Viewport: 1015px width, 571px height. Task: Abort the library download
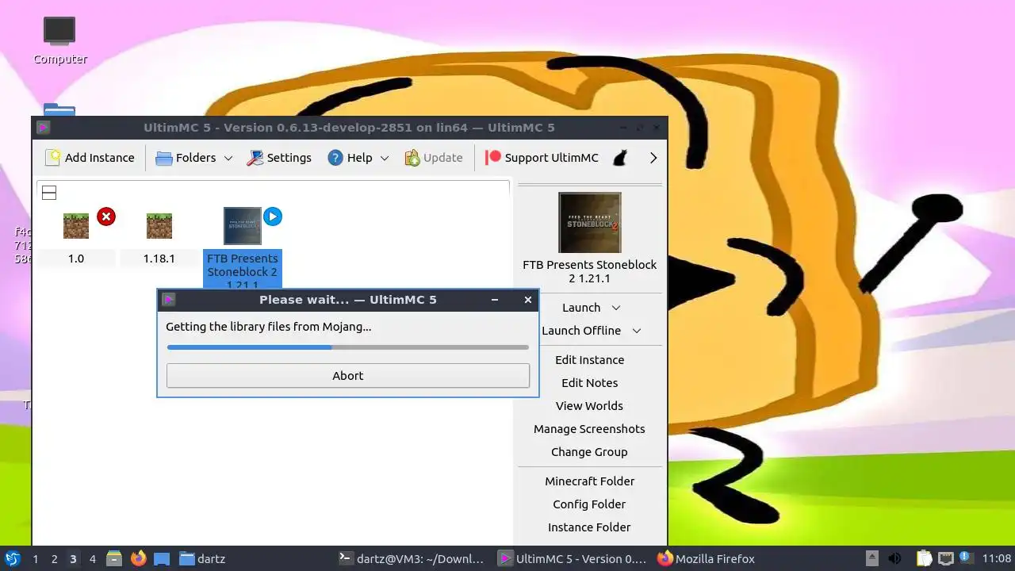click(347, 376)
